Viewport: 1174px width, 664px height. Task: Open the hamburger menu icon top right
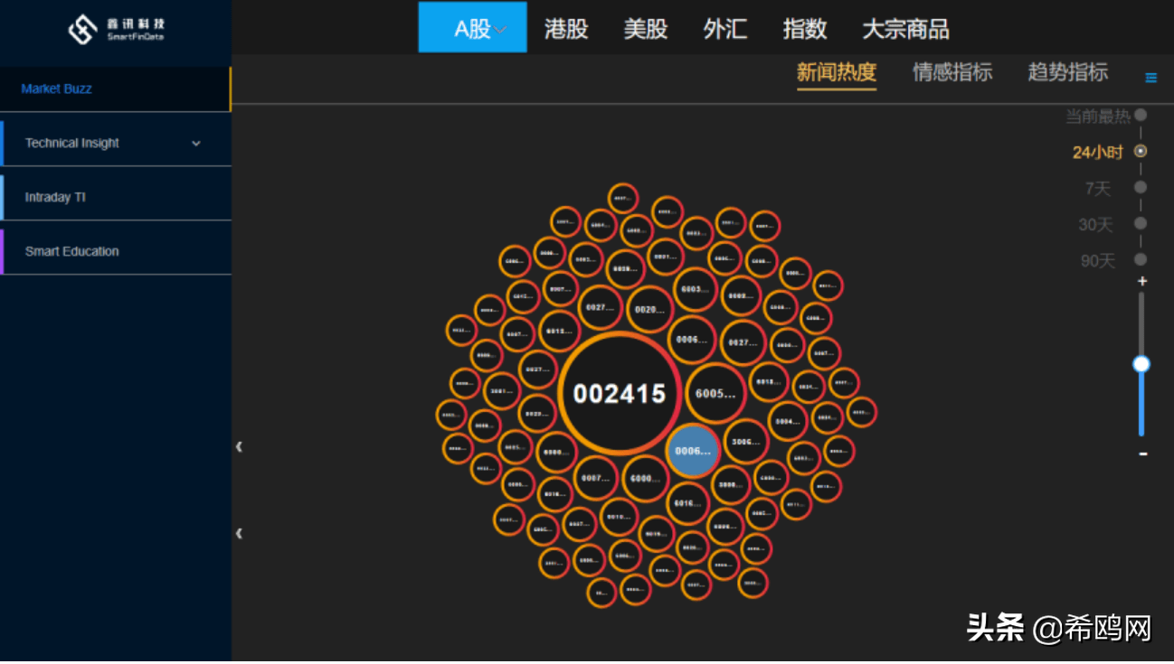1150,77
